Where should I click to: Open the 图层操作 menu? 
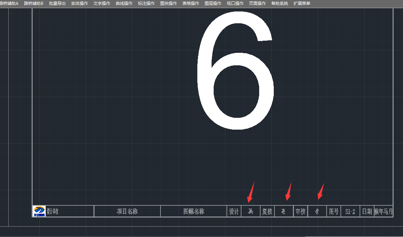pyautogui.click(x=213, y=3)
